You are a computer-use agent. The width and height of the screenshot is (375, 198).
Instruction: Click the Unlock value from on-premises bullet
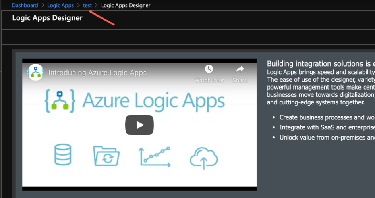pyautogui.click(x=327, y=138)
